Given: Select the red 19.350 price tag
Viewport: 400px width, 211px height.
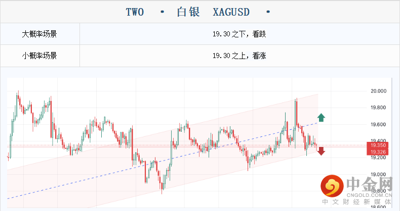Looking at the screenshot, I should tap(379, 145).
